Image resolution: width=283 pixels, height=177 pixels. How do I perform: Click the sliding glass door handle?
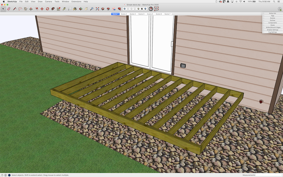click(172, 44)
